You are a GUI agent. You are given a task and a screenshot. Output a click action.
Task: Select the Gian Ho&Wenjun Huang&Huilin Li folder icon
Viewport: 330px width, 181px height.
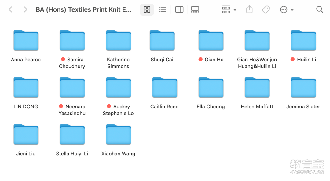click(x=257, y=40)
